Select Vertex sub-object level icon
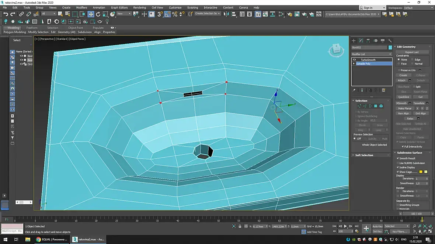Image resolution: width=435 pixels, height=244 pixels. click(x=359, y=106)
